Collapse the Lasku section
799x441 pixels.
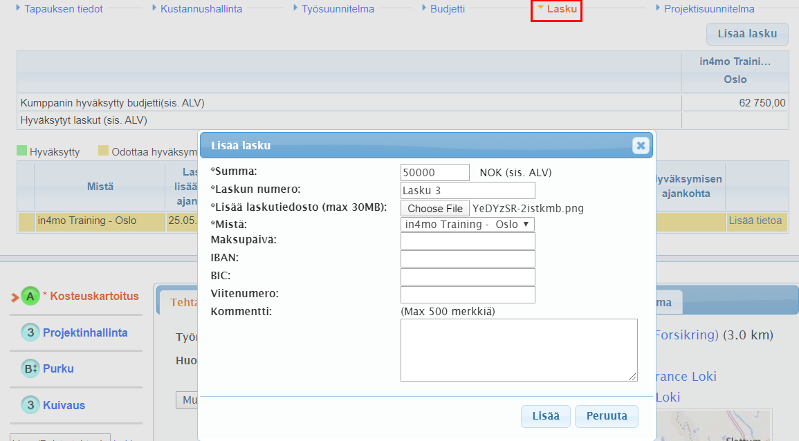tap(556, 10)
